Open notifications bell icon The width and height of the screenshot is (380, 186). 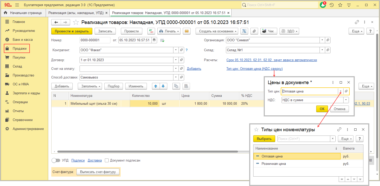pos(323,5)
